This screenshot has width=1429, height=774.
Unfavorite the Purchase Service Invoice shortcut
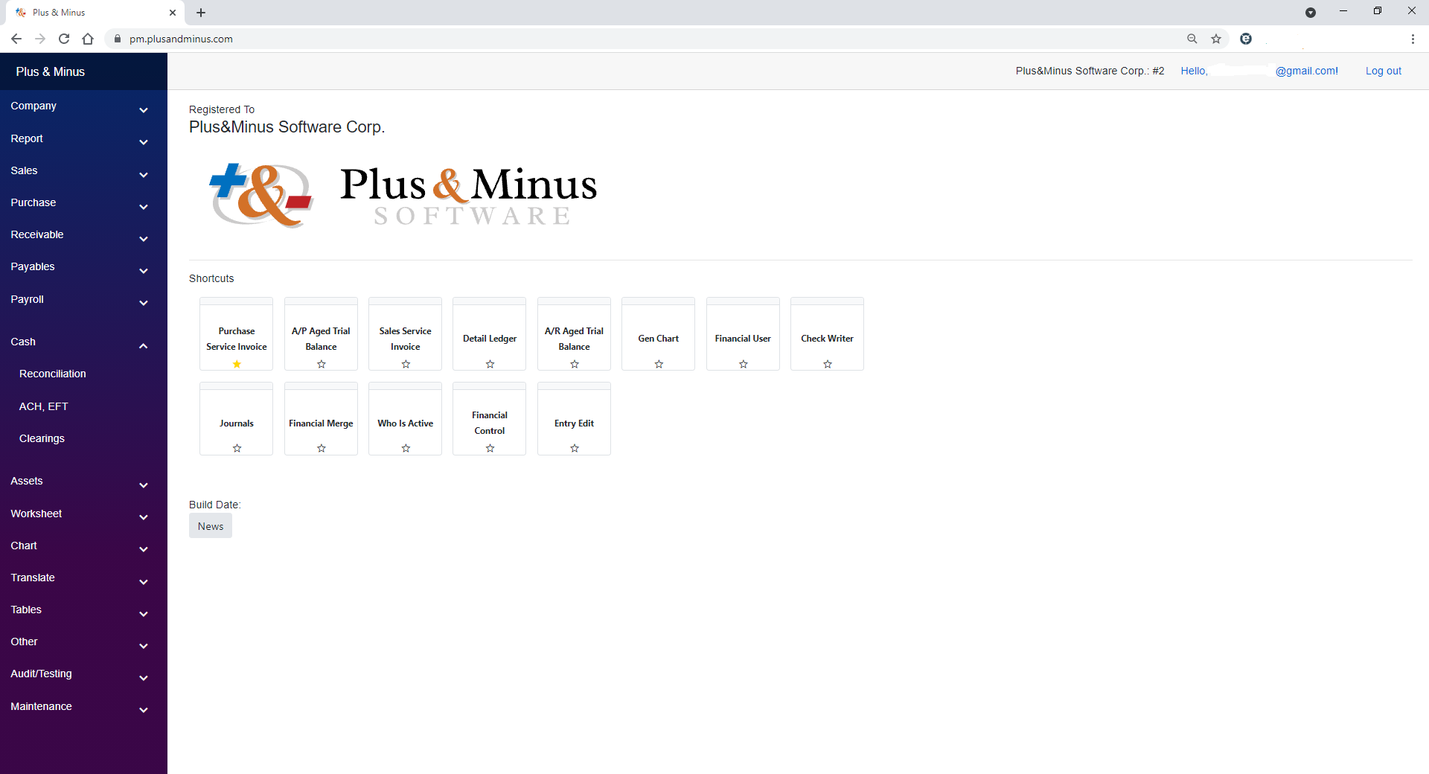(x=236, y=364)
